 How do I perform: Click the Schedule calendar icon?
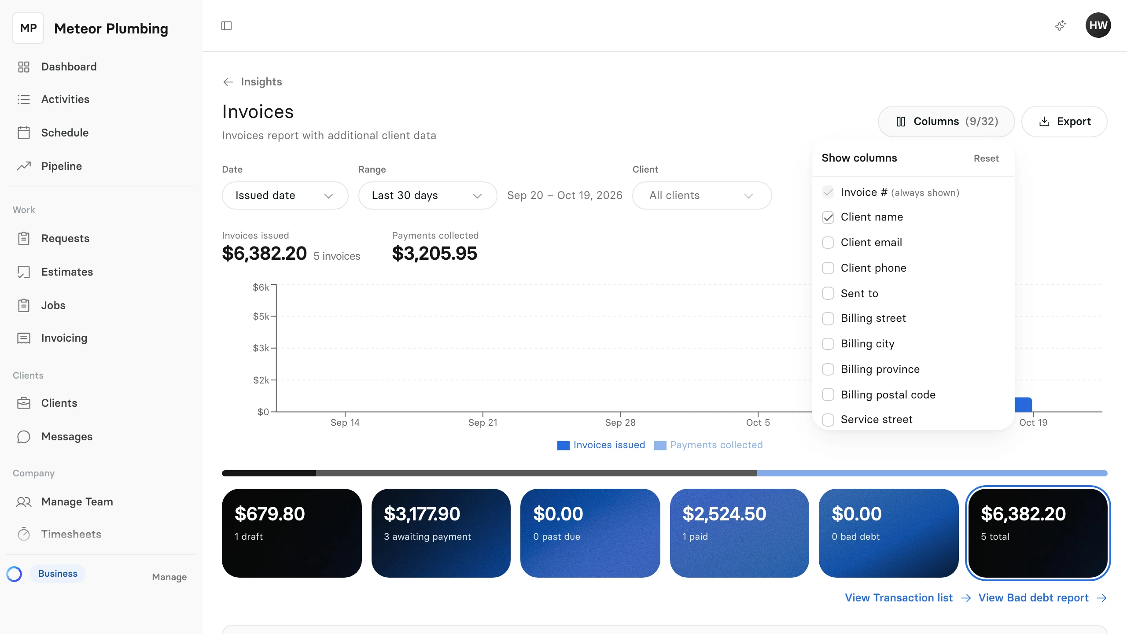[24, 133]
